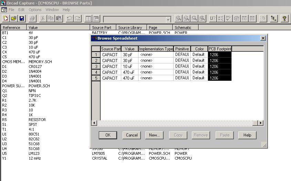The image size is (291, 181).
Task: Click the PCB Footprint column header
Action: (220, 49)
